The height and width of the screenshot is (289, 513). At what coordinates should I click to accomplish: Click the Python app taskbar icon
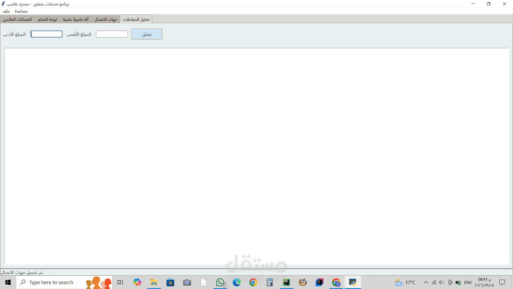coord(353,282)
